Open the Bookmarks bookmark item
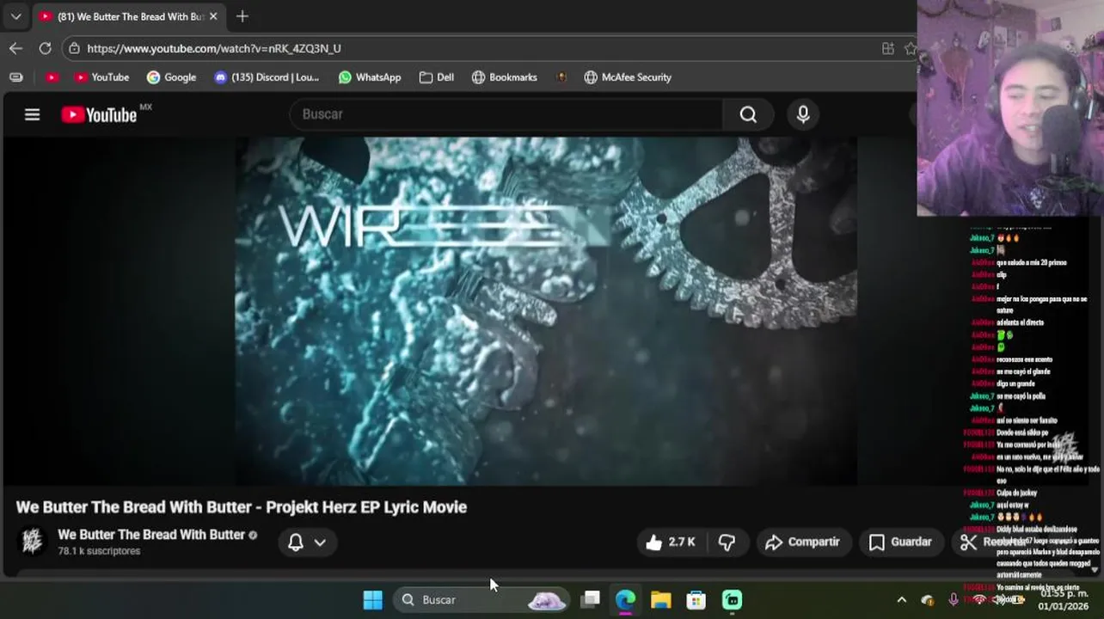The image size is (1104, 619). [505, 77]
